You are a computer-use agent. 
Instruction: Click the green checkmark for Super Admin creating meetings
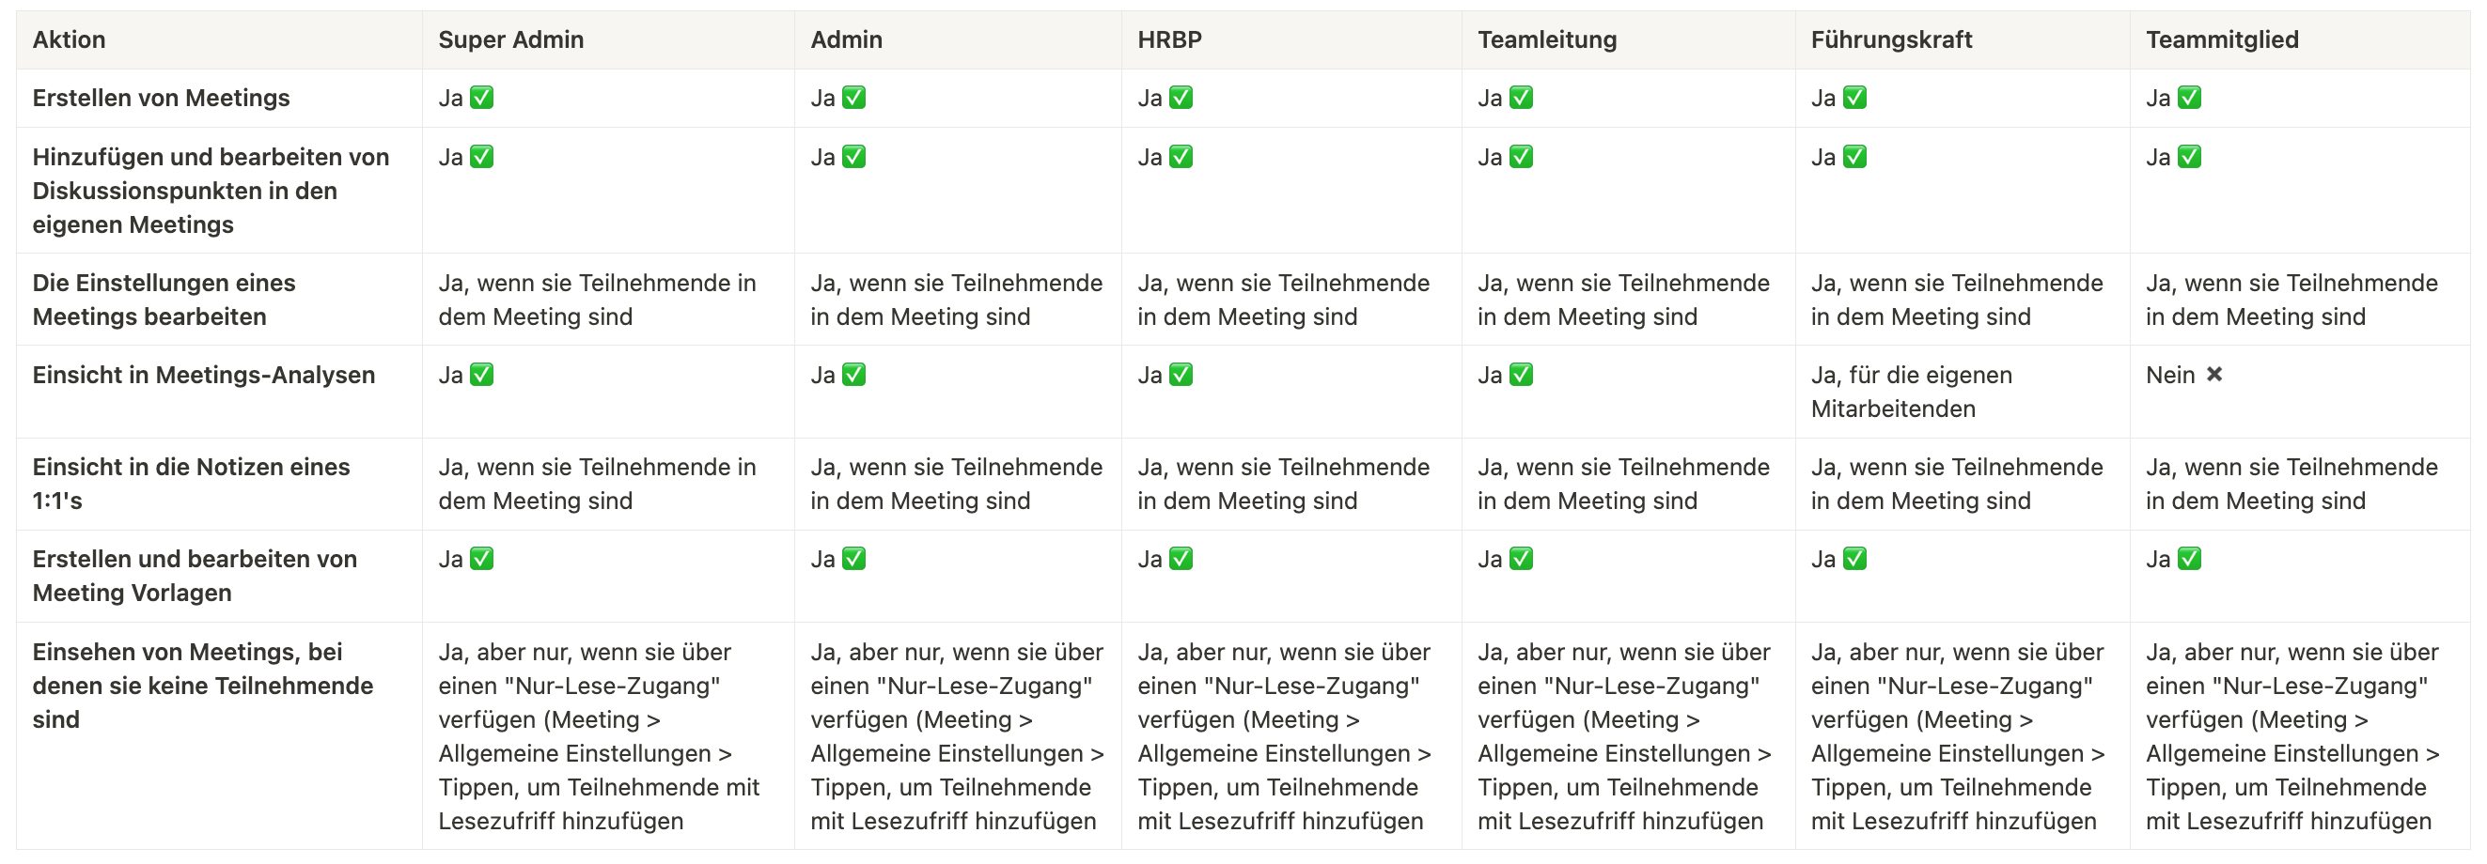pos(482,99)
